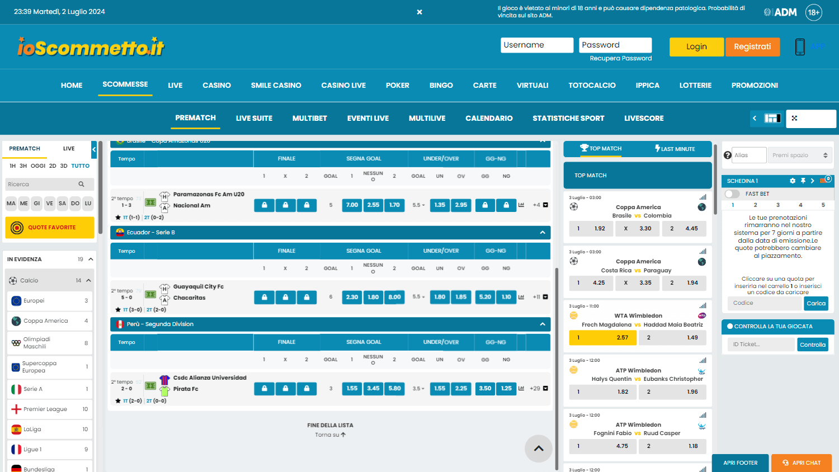Open the SCOMMESSE main menu
This screenshot has height=472, width=839.
coord(125,84)
